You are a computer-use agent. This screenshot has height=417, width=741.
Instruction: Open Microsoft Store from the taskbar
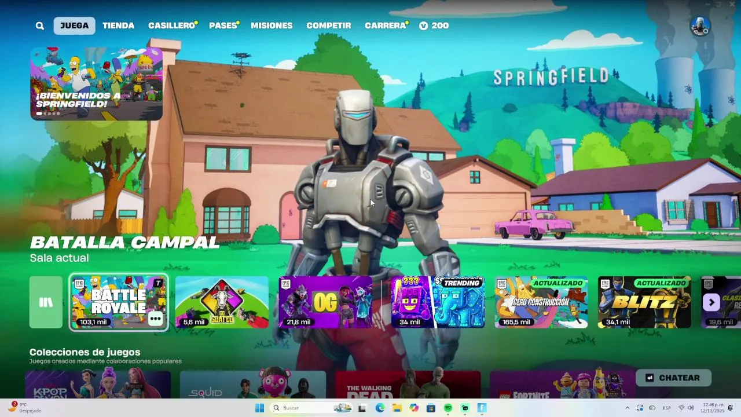(431, 408)
